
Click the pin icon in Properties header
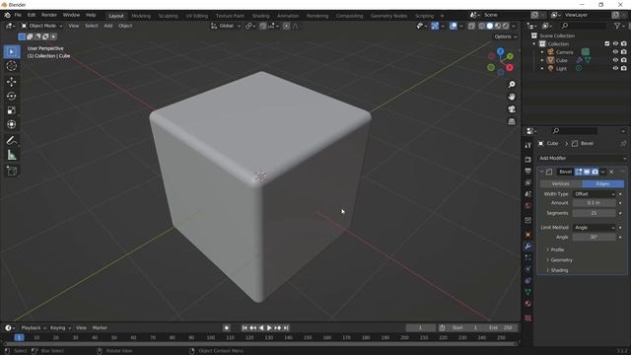coord(623,143)
